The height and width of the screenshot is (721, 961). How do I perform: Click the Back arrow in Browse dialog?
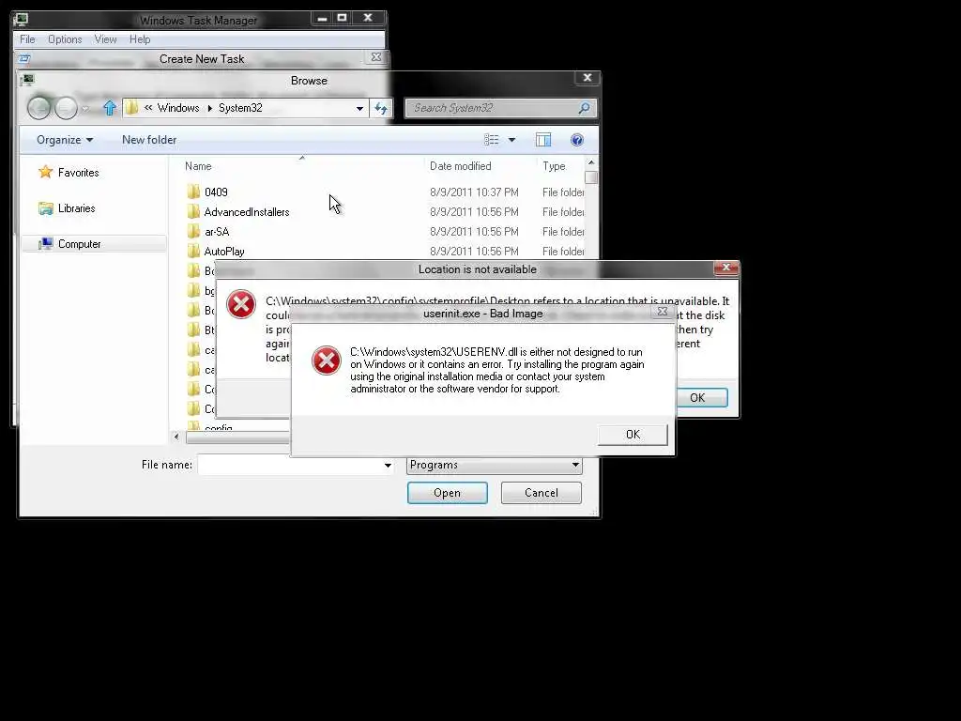point(38,109)
